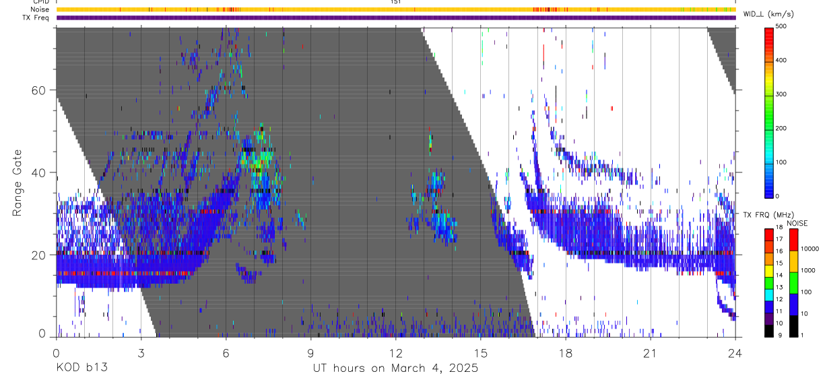Click the x-axis tick label '9'
The width and height of the screenshot is (827, 382).
pos(310,353)
